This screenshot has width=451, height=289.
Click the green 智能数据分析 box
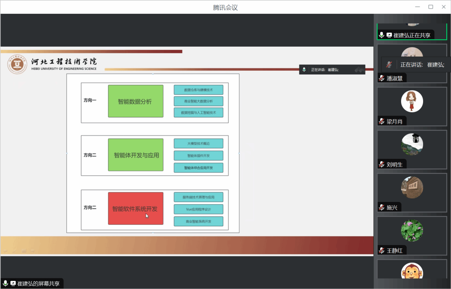pyautogui.click(x=136, y=101)
